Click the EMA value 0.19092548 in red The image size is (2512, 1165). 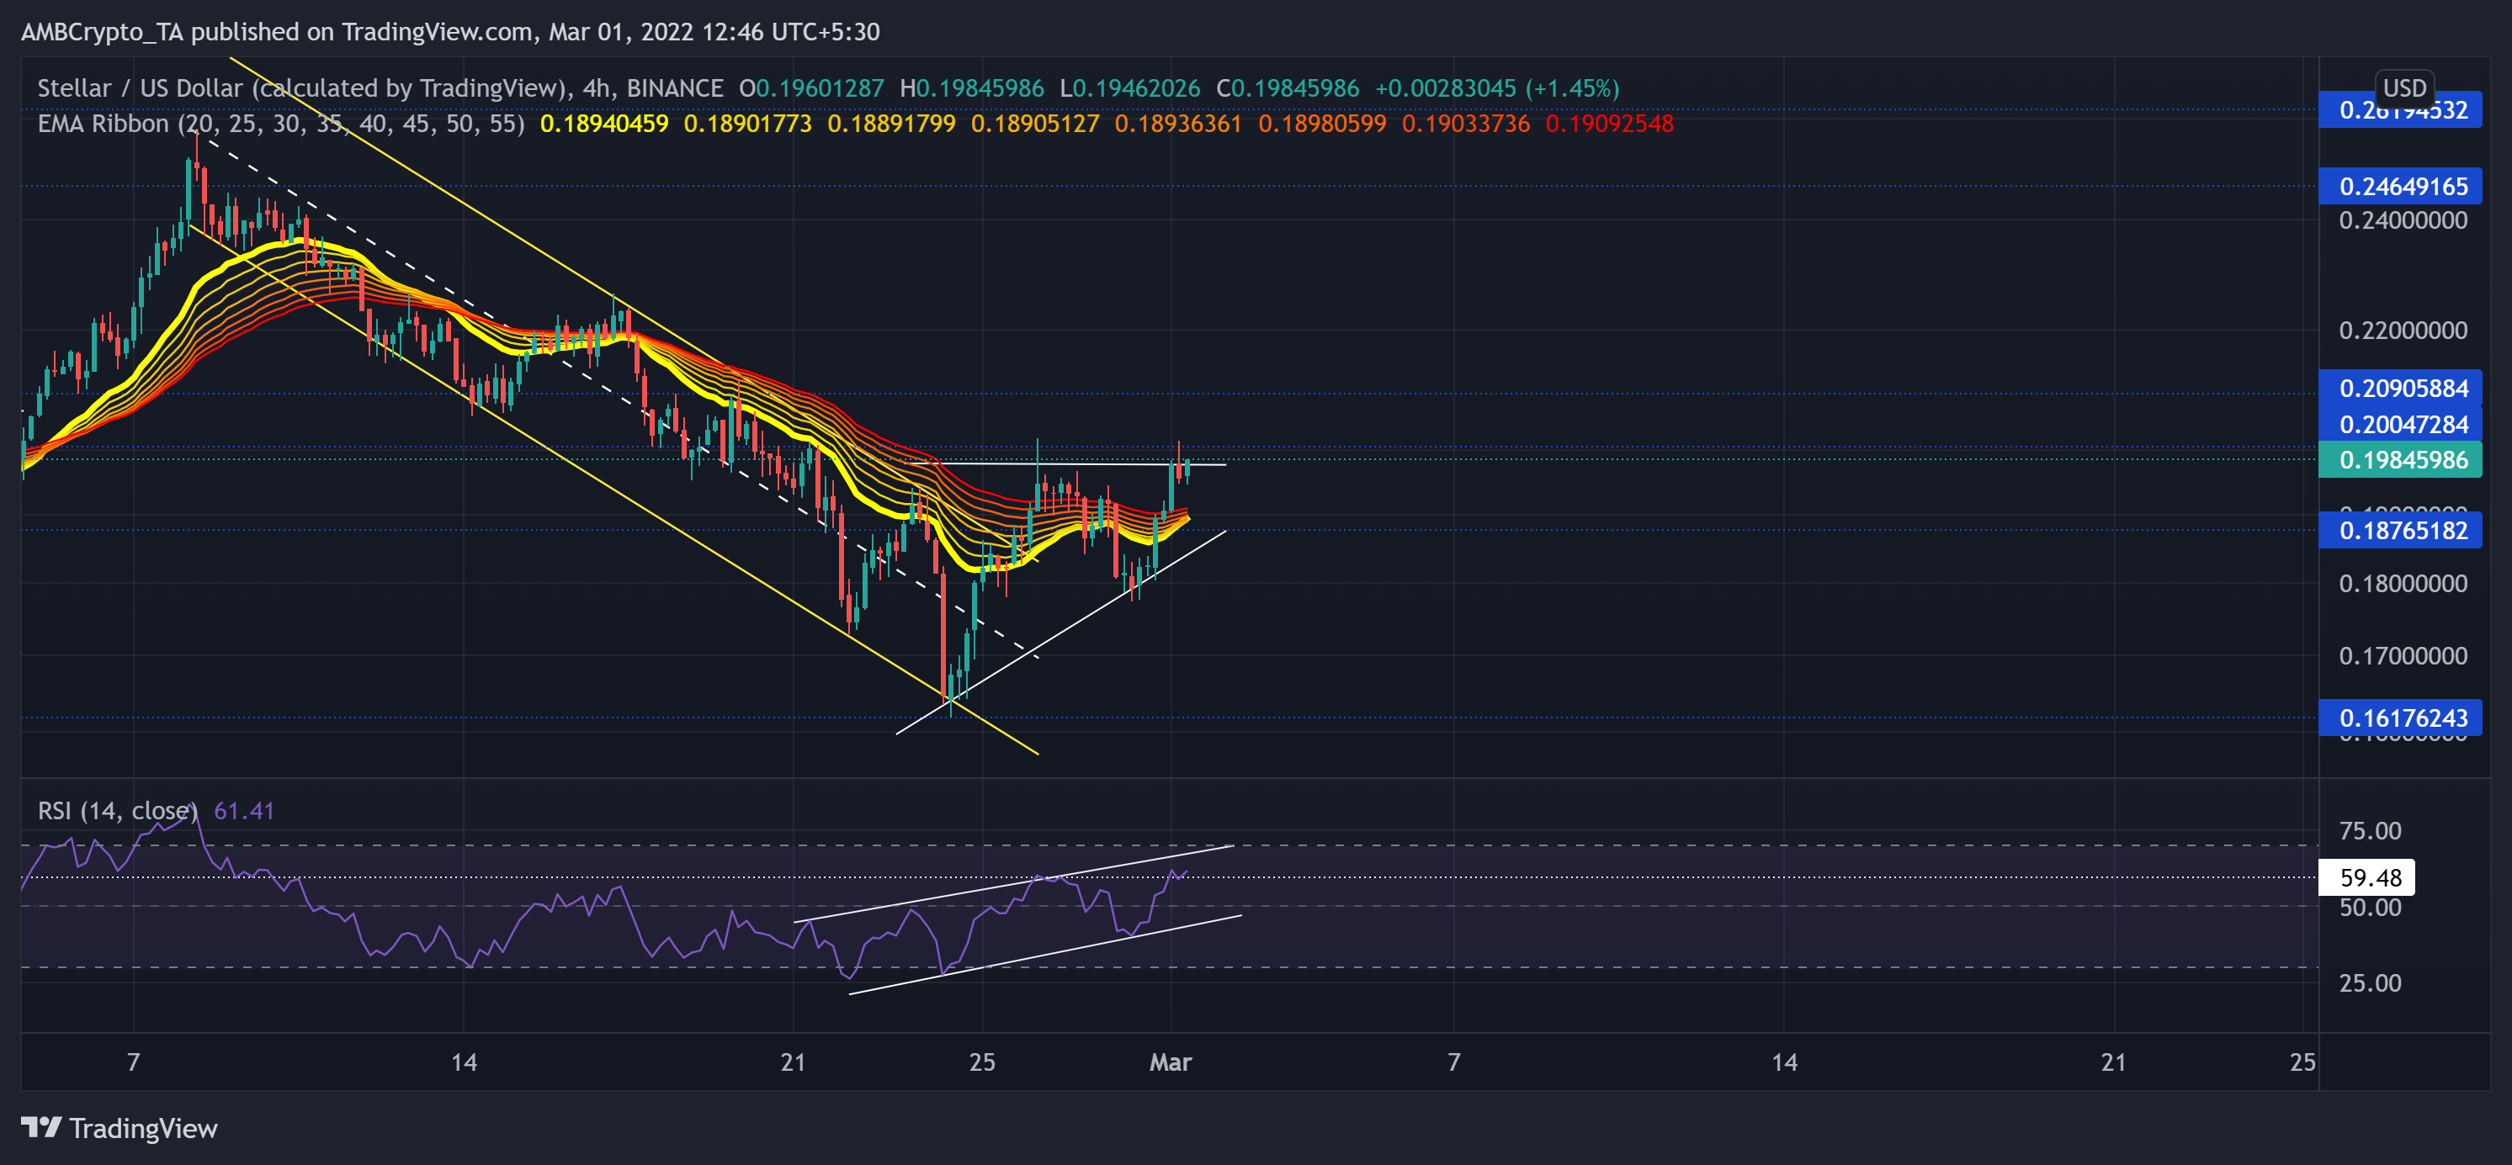(1610, 124)
